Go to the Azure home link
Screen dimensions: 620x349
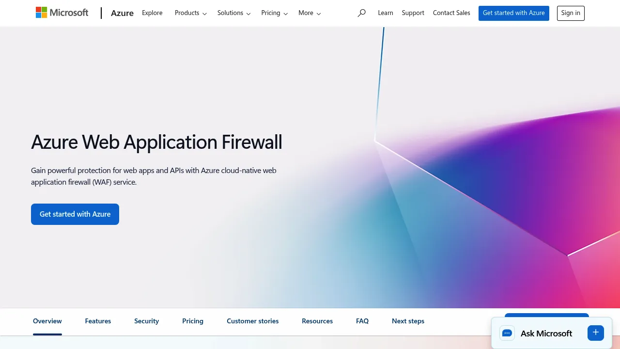pos(122,13)
